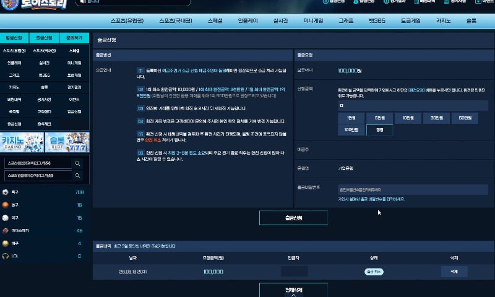The height and width of the screenshot is (297, 495).
Task: Focus the inplay sports league/team search field
Action: (38, 176)
